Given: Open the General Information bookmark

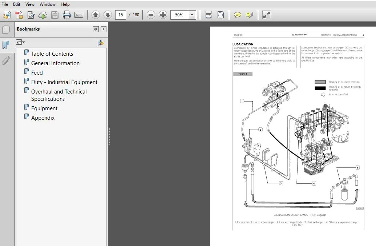Looking at the screenshot, I should [55, 63].
